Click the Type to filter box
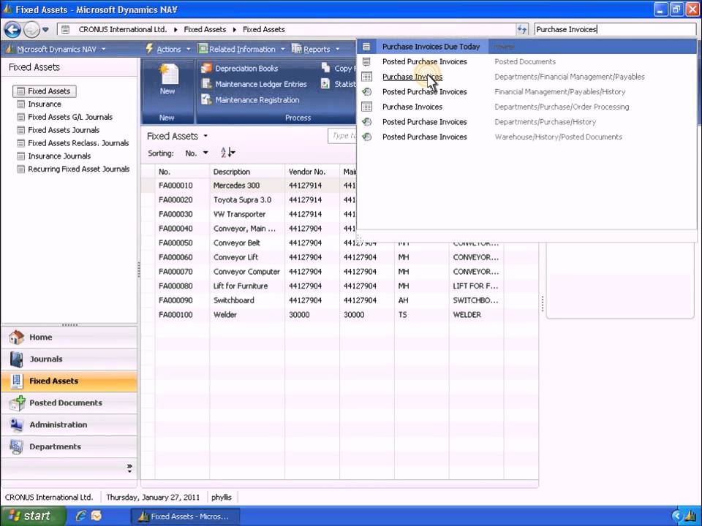Image resolution: width=702 pixels, height=526 pixels. 343,136
